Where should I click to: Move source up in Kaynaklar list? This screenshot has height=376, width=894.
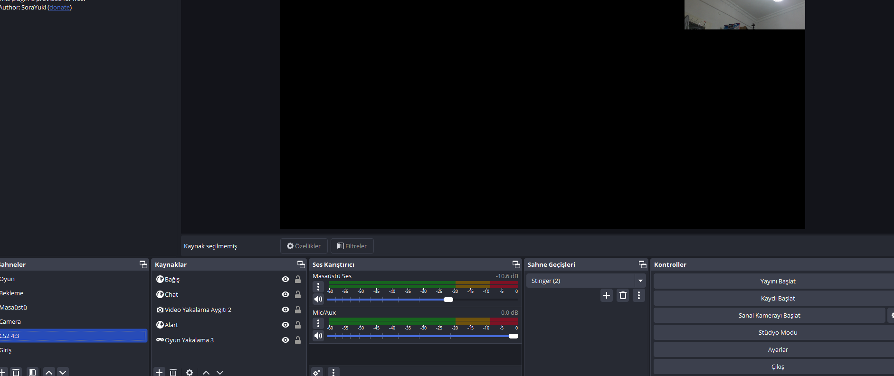point(206,372)
